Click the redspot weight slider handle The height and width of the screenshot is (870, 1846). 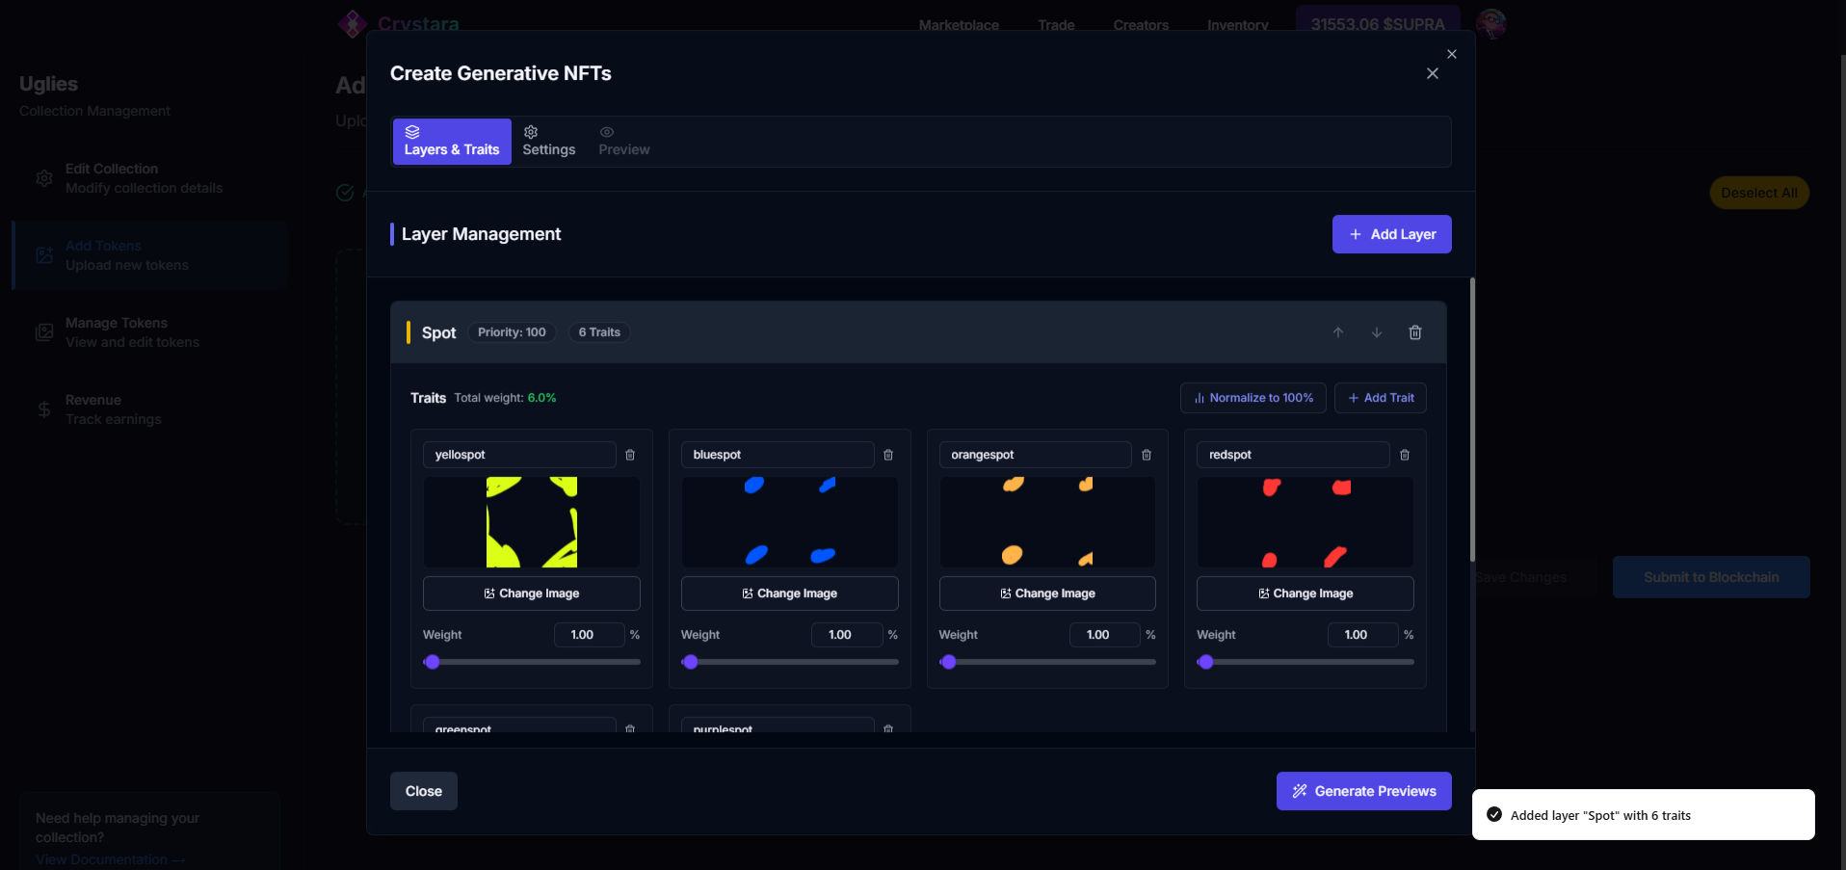(1206, 662)
